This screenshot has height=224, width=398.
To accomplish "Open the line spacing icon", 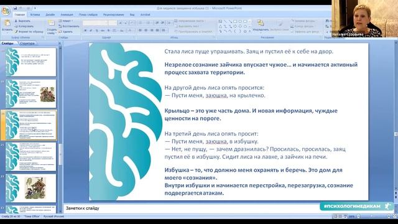I will pos(169,23).
